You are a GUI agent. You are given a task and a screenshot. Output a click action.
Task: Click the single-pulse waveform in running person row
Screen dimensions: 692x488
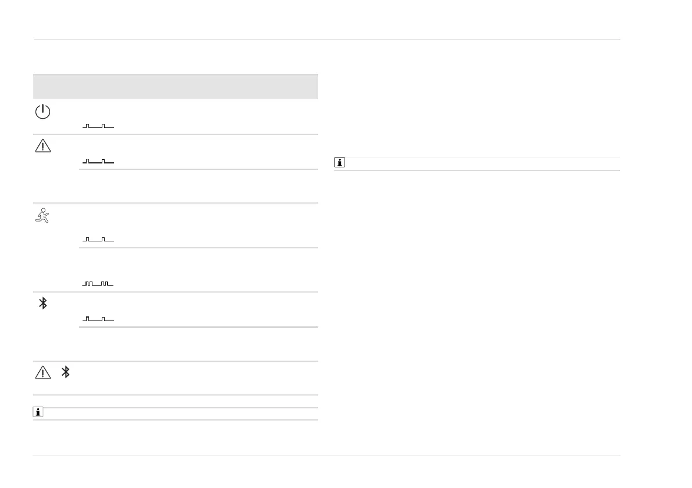[98, 239]
